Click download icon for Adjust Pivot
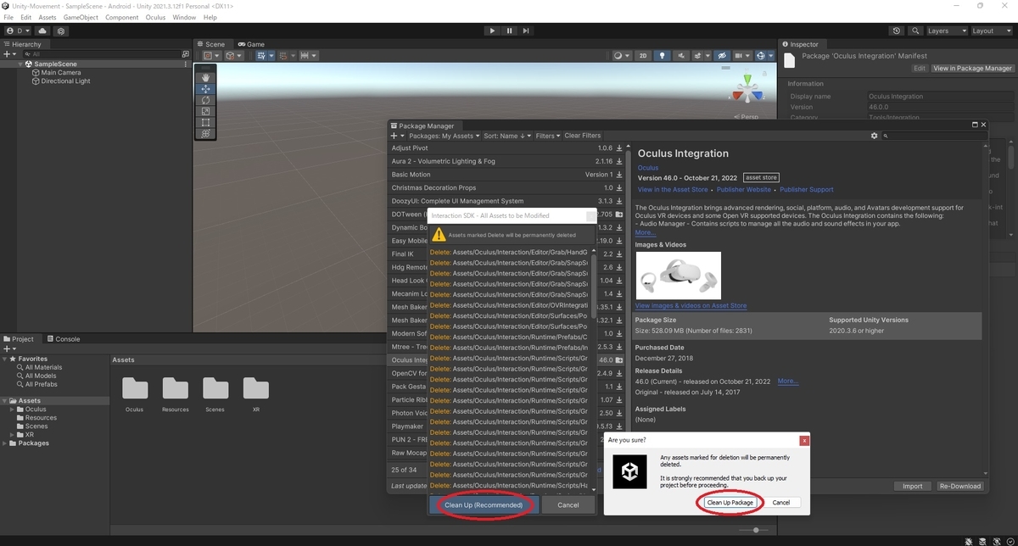The height and width of the screenshot is (546, 1018). pyautogui.click(x=619, y=148)
